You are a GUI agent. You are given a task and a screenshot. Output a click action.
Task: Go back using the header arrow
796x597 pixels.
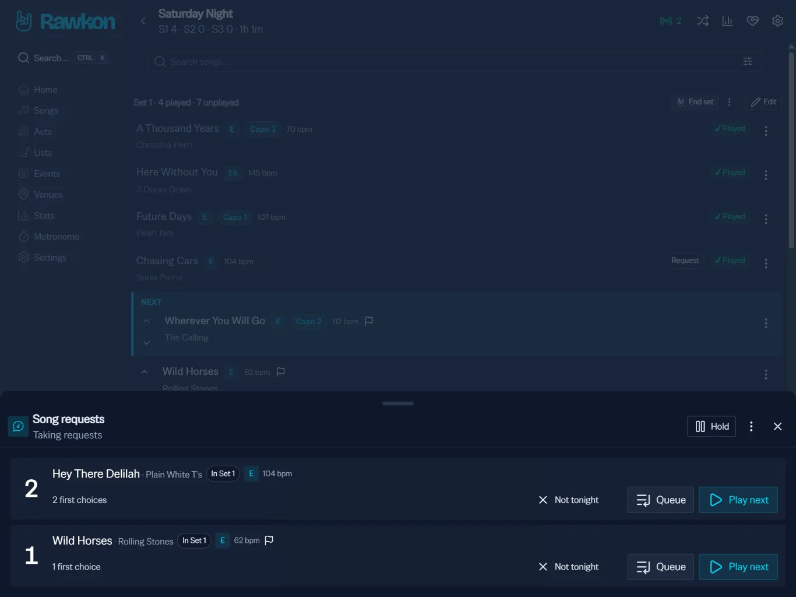143,21
